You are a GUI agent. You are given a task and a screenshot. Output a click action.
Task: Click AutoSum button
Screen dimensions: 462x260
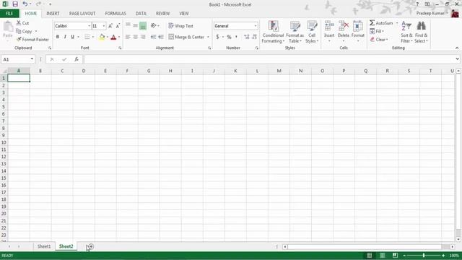click(x=381, y=23)
